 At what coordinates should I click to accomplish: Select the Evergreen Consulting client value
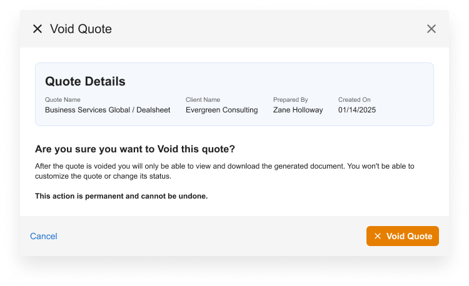coord(221,110)
